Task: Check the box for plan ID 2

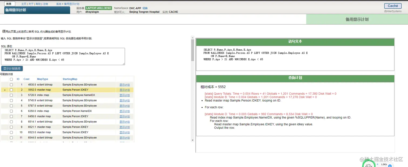Action: (11, 90)
